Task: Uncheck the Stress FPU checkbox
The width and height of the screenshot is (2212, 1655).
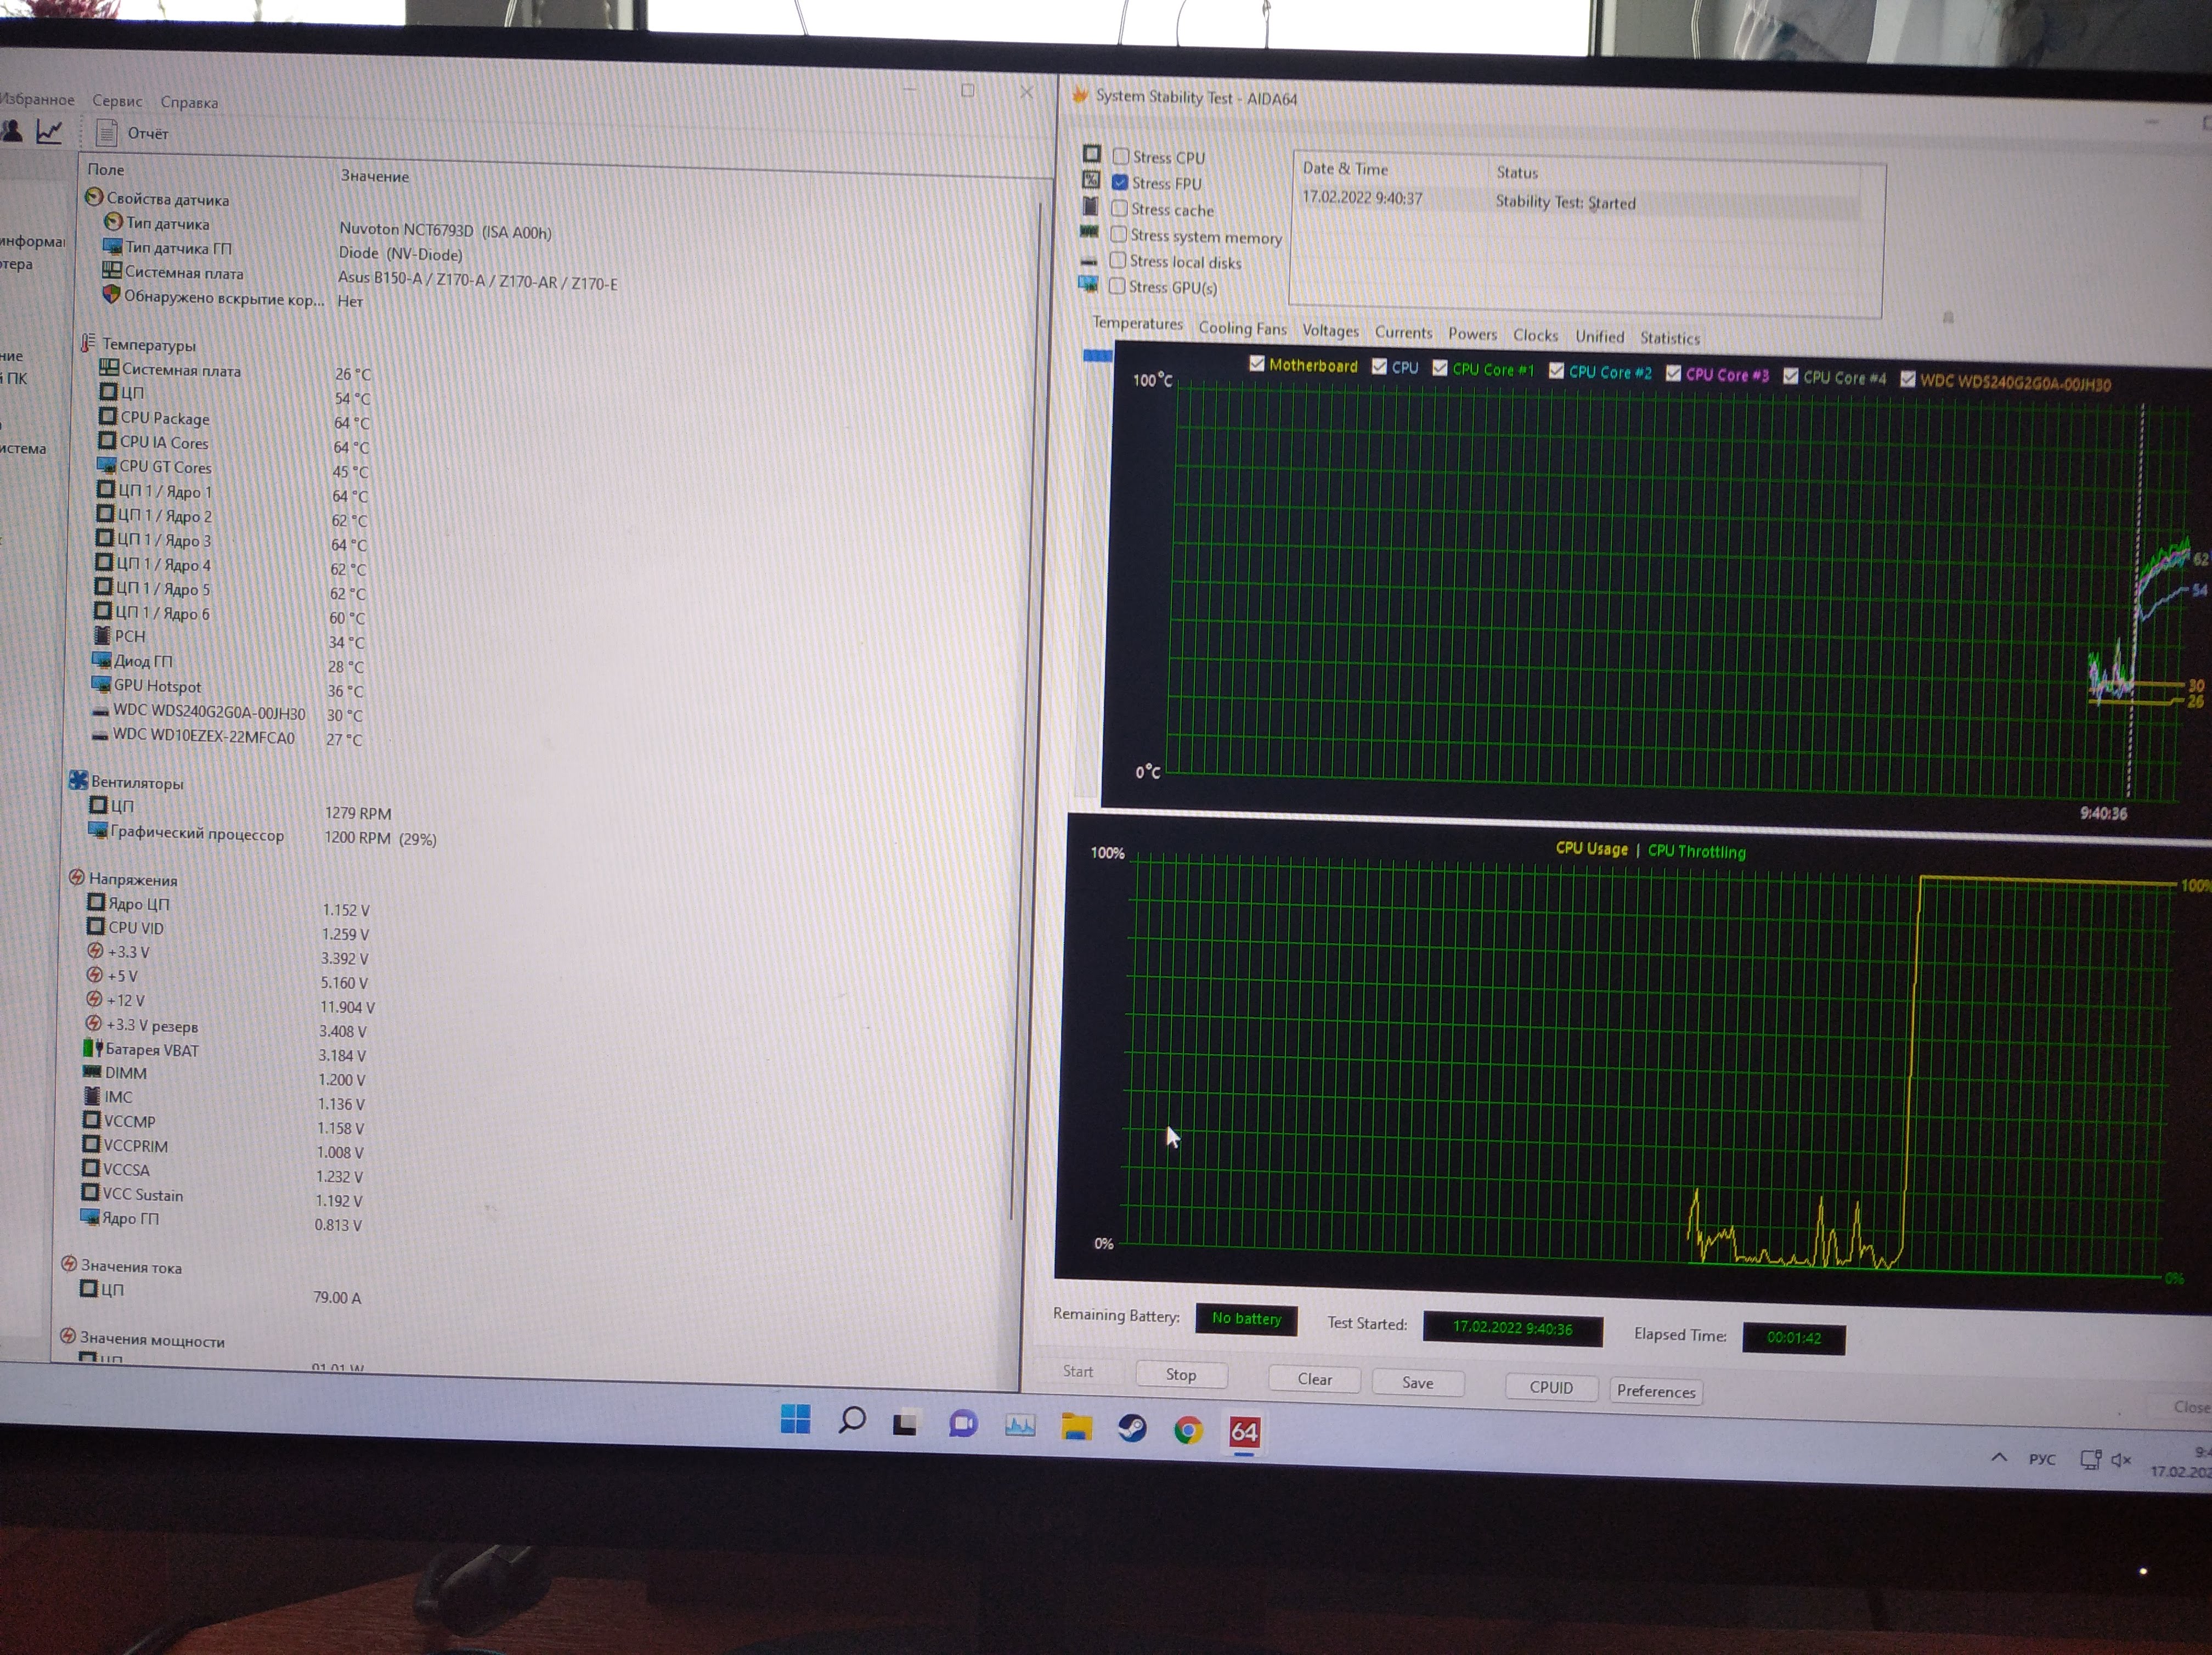Action: 1120,183
